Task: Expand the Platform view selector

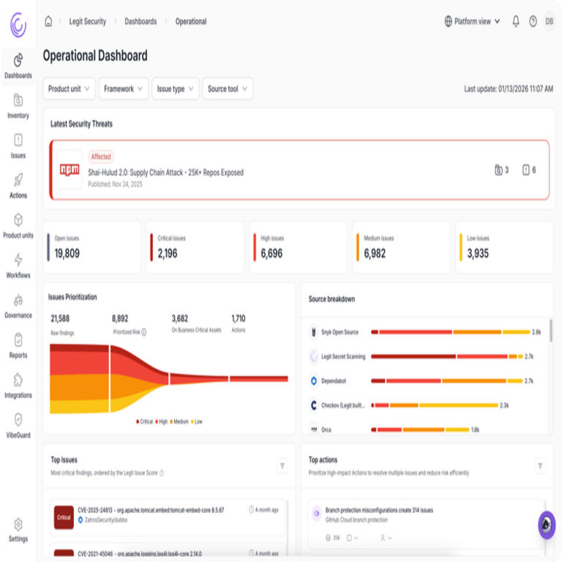Action: pyautogui.click(x=472, y=21)
